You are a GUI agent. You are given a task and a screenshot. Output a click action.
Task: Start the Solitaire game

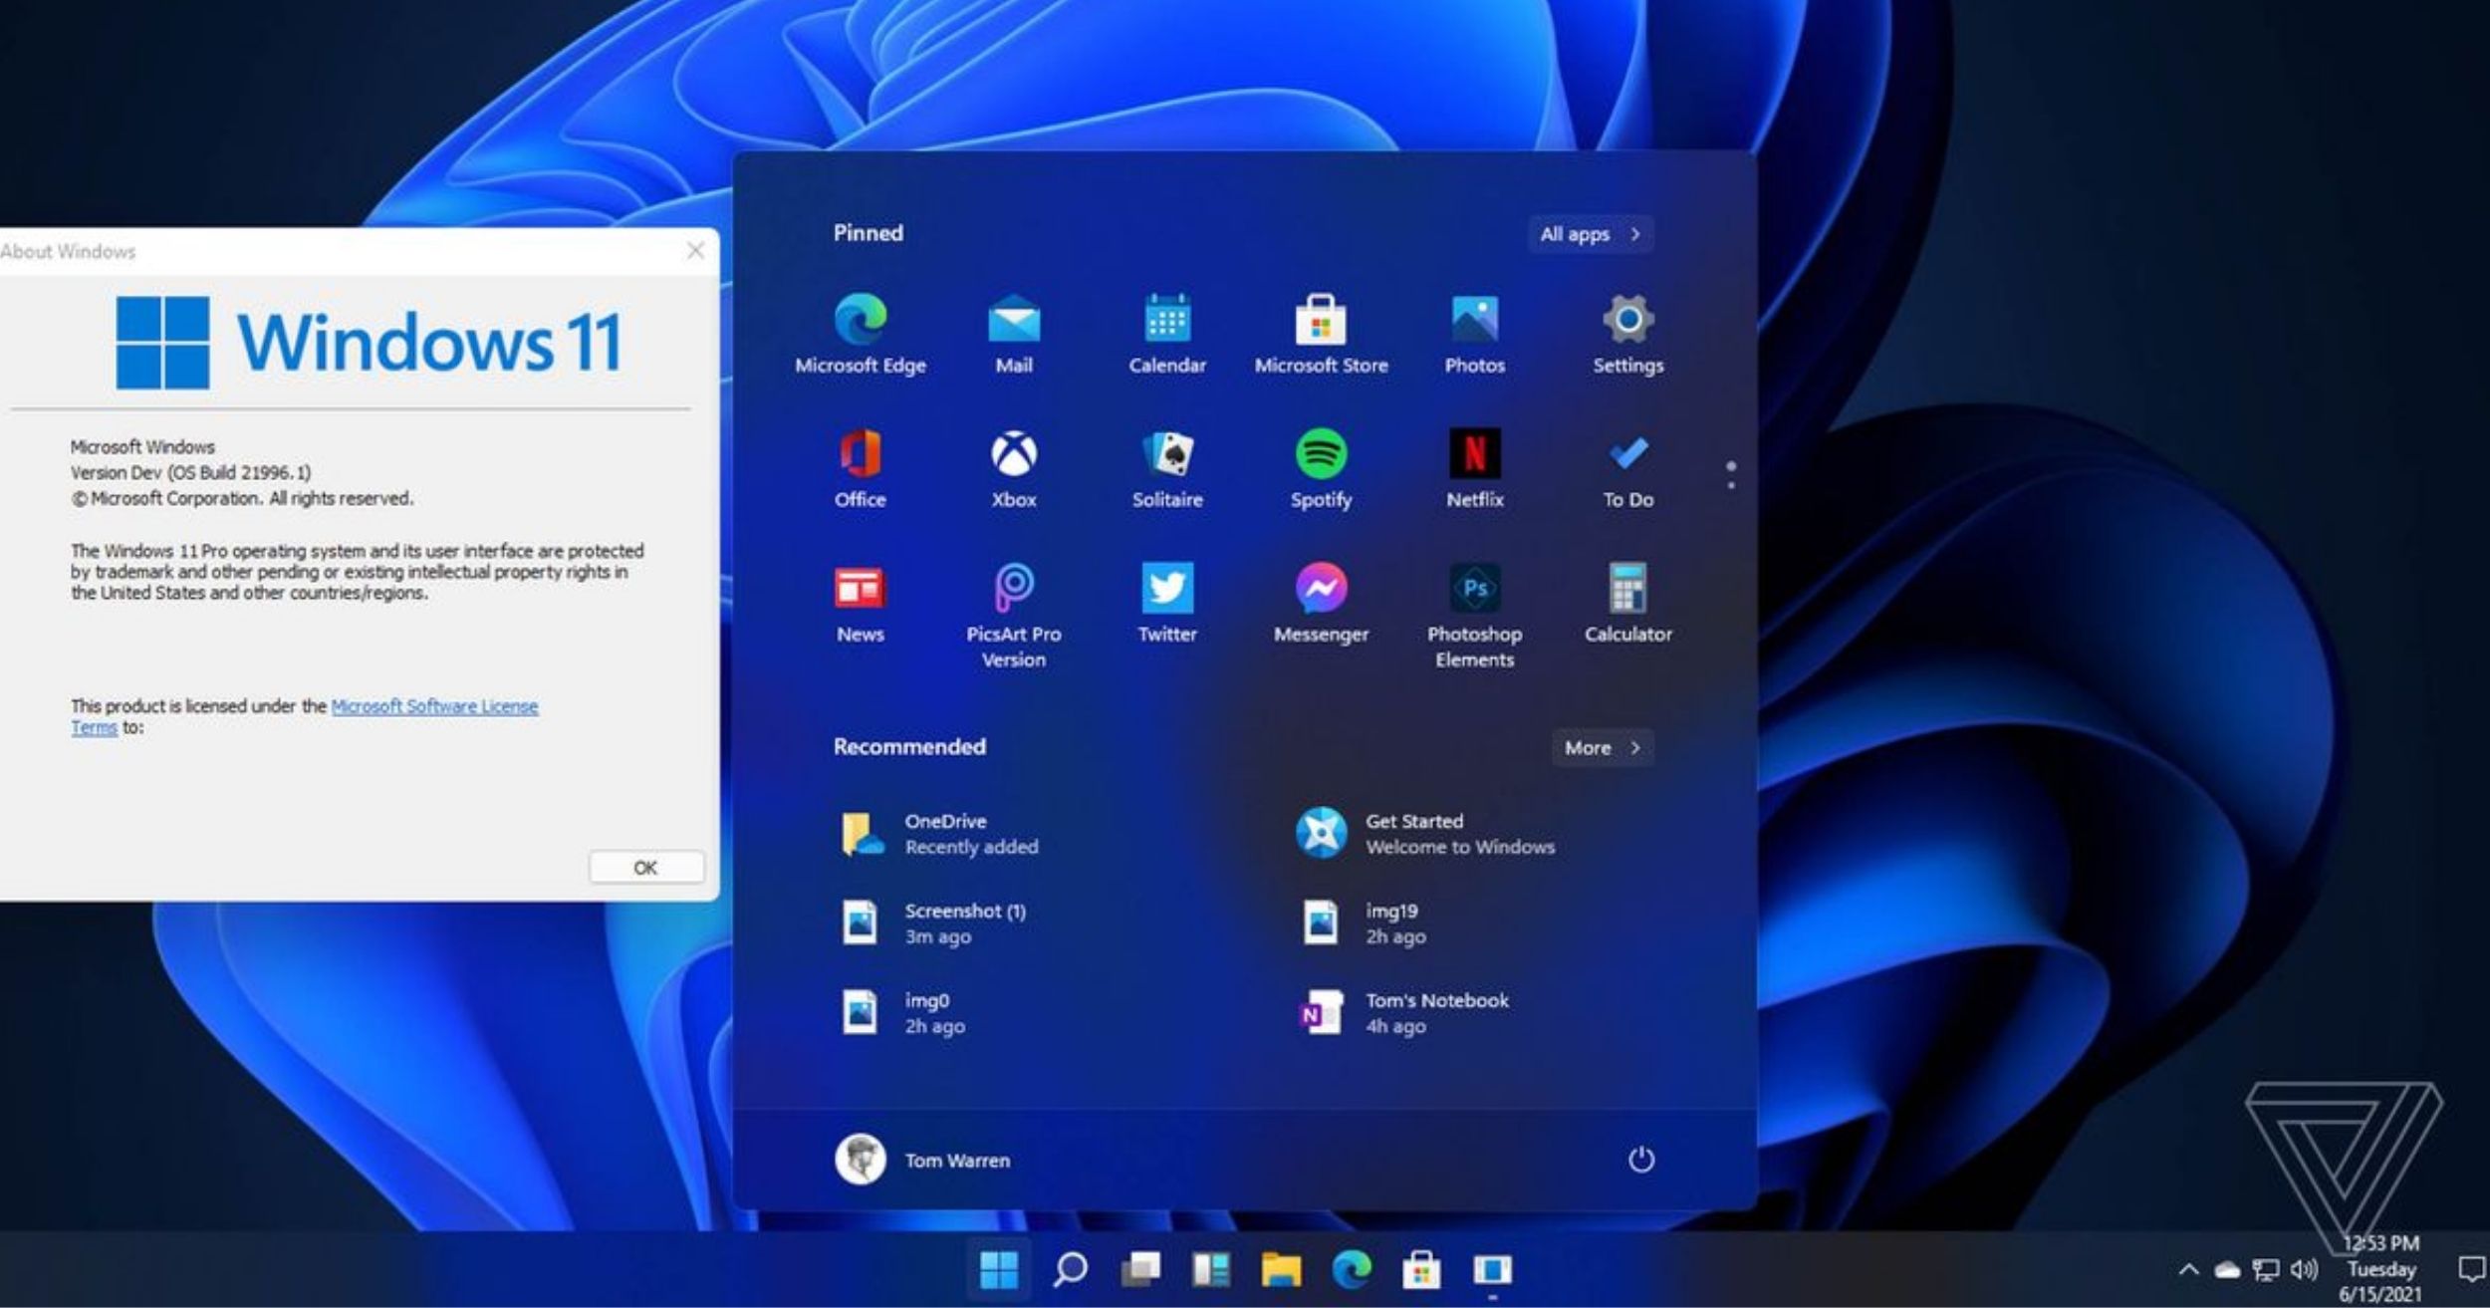pyautogui.click(x=1167, y=469)
